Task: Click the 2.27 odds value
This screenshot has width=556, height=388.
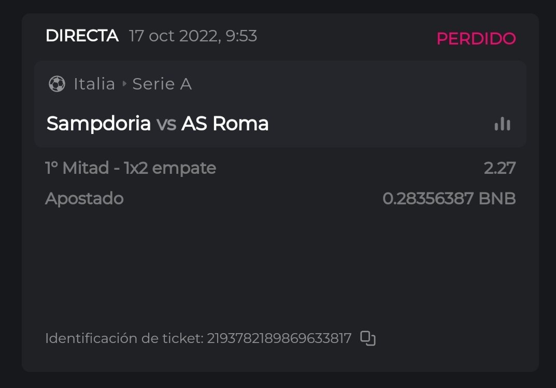Action: click(x=500, y=168)
